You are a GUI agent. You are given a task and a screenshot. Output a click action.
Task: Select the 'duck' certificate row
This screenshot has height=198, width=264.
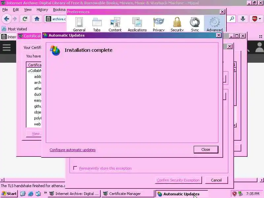(x=34, y=94)
